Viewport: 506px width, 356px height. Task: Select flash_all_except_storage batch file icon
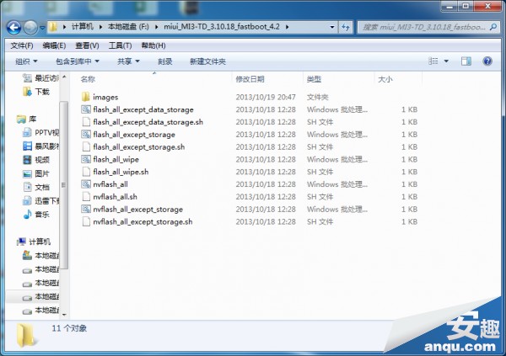[x=86, y=135]
